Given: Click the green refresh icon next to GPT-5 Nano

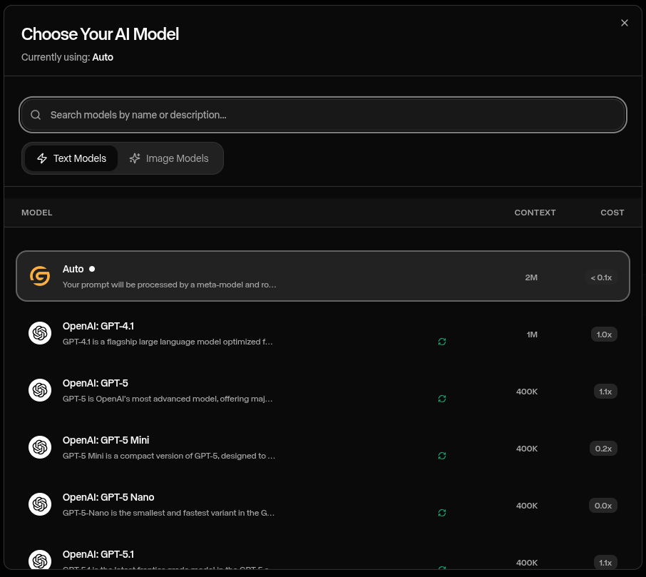Looking at the screenshot, I should pyautogui.click(x=442, y=513).
